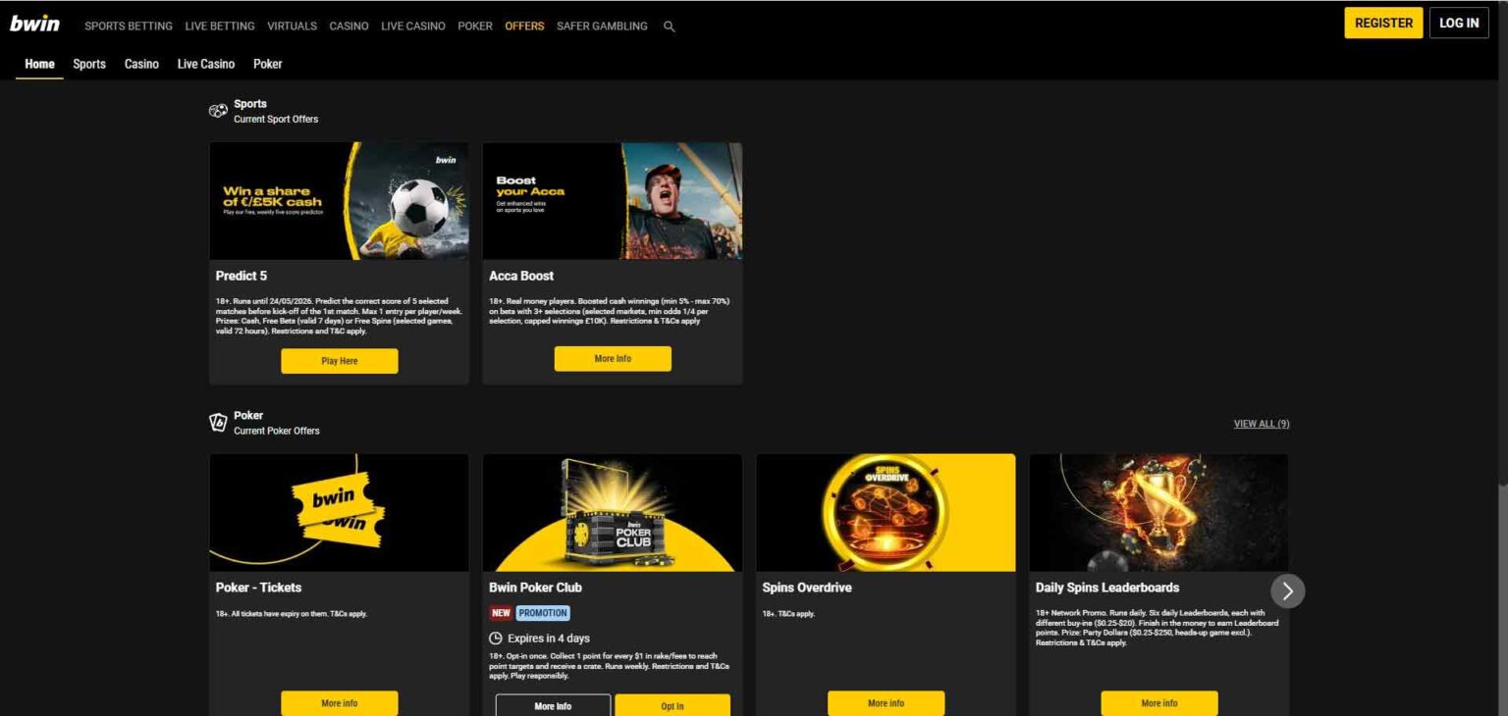Open View All (9) poker offers
The width and height of the screenshot is (1508, 716).
pyautogui.click(x=1262, y=424)
